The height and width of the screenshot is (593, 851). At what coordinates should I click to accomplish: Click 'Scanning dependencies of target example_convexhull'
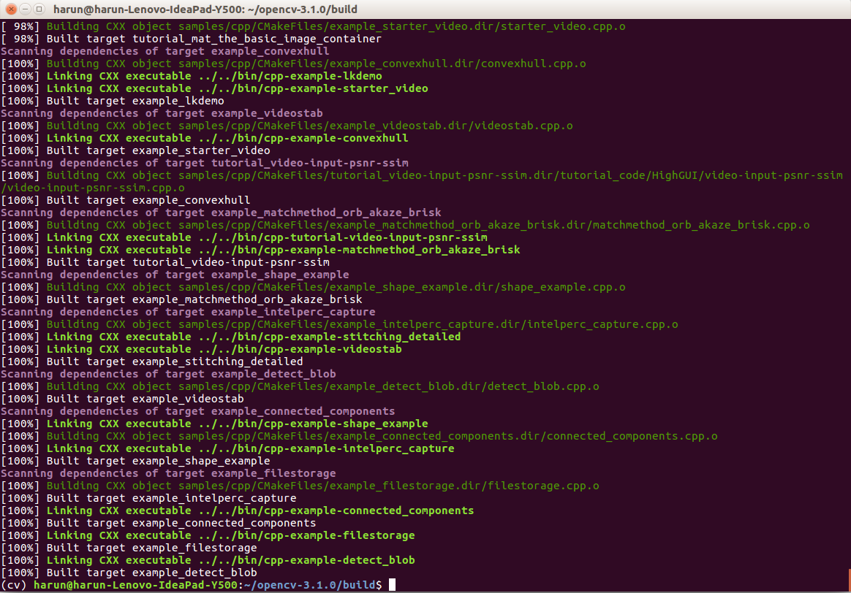pyautogui.click(x=164, y=52)
